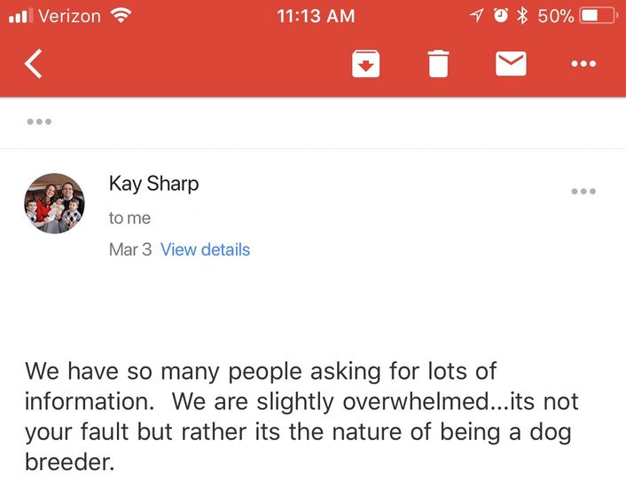Delete the email using the trash icon

[x=438, y=64]
